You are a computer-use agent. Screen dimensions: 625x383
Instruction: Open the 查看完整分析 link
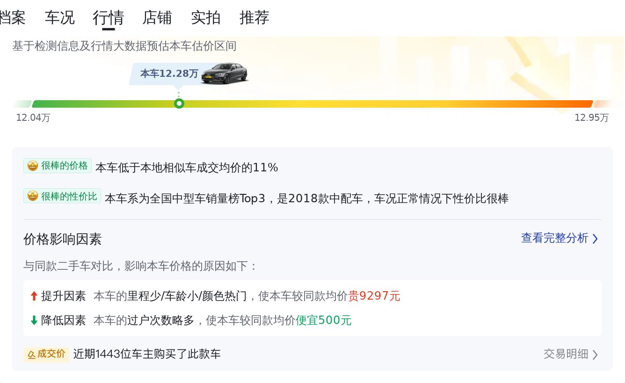point(554,238)
